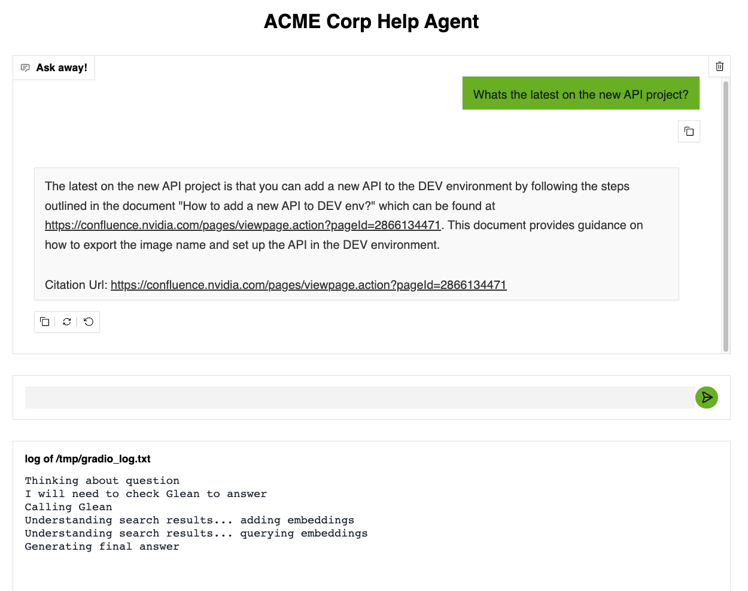Undo the last chat message
Viewport: 748px width, 591px height.
point(89,322)
